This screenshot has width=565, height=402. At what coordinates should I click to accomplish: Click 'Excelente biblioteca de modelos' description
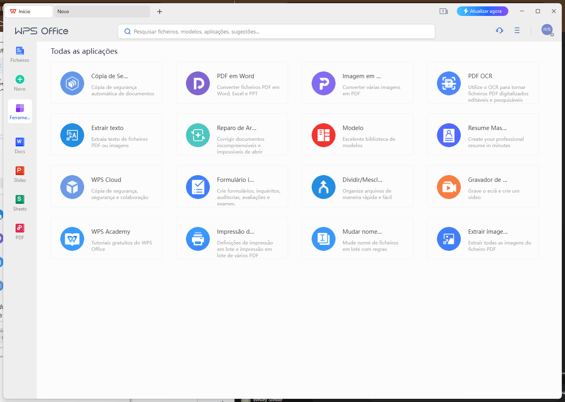tap(369, 142)
